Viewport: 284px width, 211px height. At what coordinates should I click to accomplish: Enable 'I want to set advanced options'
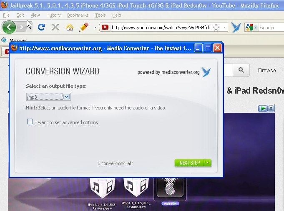click(30, 121)
